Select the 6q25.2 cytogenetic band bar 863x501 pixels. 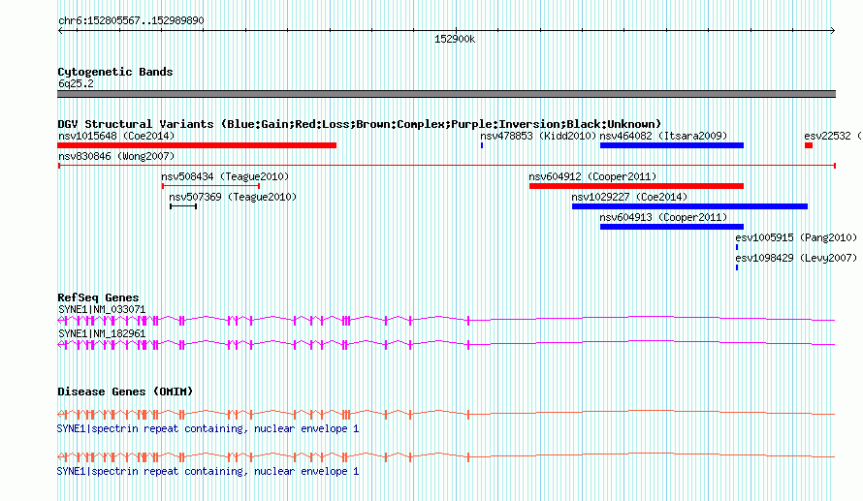pyautogui.click(x=446, y=94)
